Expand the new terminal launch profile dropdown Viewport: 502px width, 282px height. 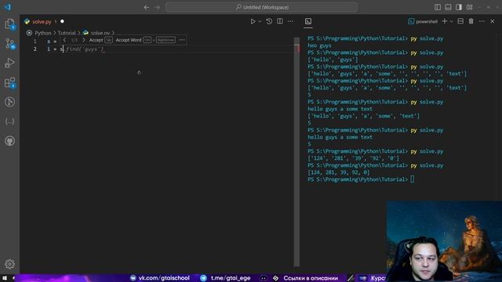(x=452, y=21)
